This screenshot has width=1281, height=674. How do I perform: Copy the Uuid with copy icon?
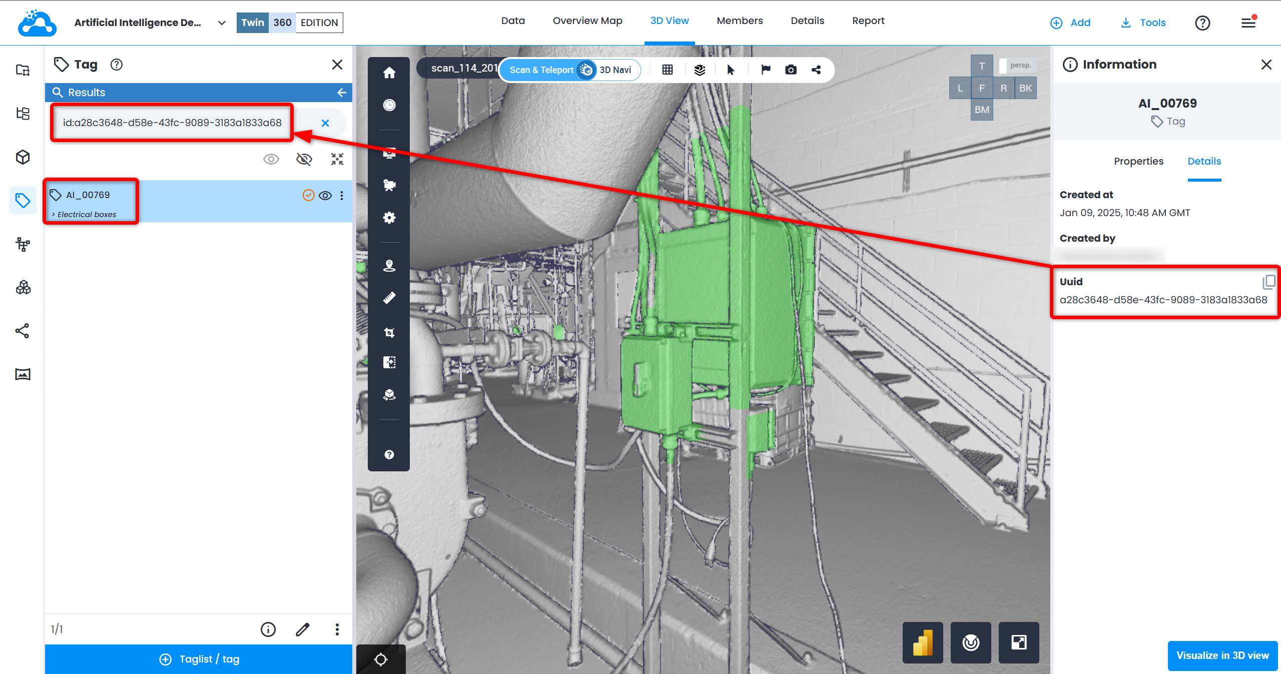pos(1268,282)
